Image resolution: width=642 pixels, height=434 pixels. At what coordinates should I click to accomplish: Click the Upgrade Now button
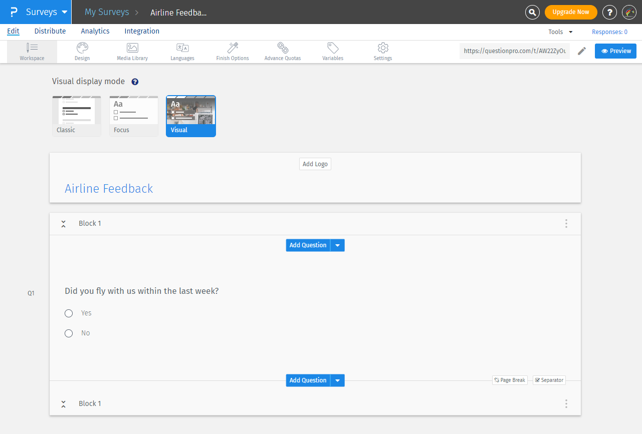pos(570,12)
